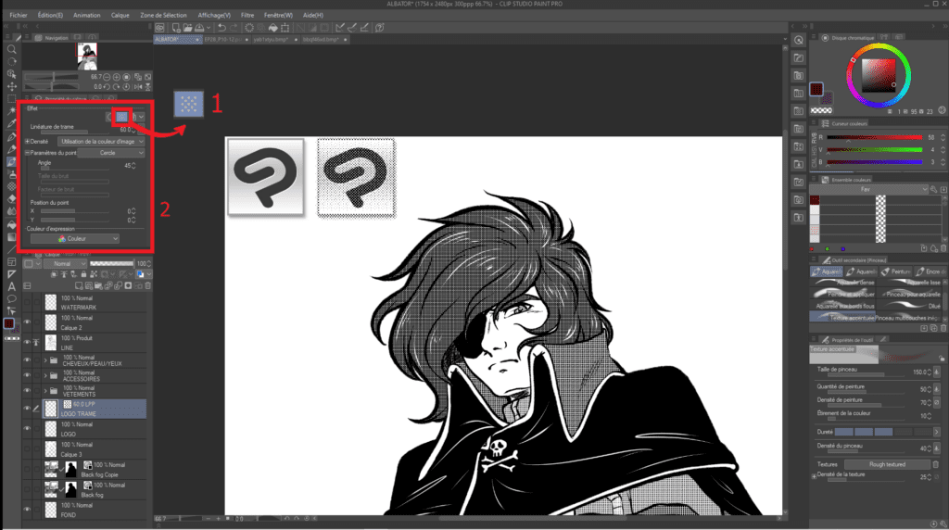
Task: Hide the LOGO layer
Action: pos(27,428)
